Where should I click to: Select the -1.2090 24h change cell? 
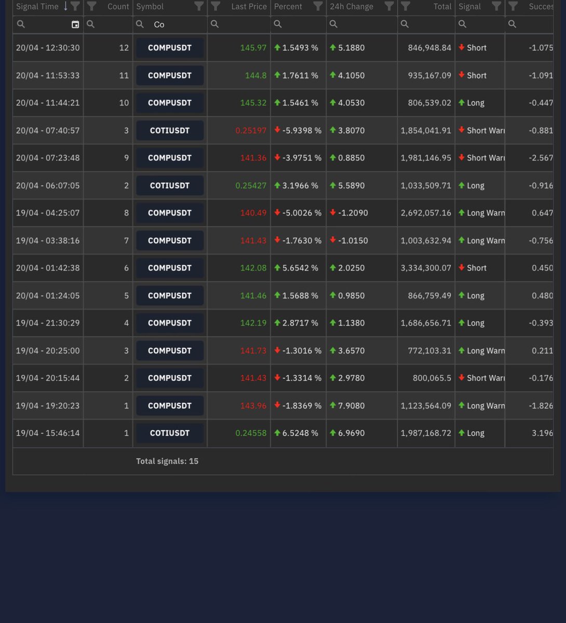(x=362, y=213)
